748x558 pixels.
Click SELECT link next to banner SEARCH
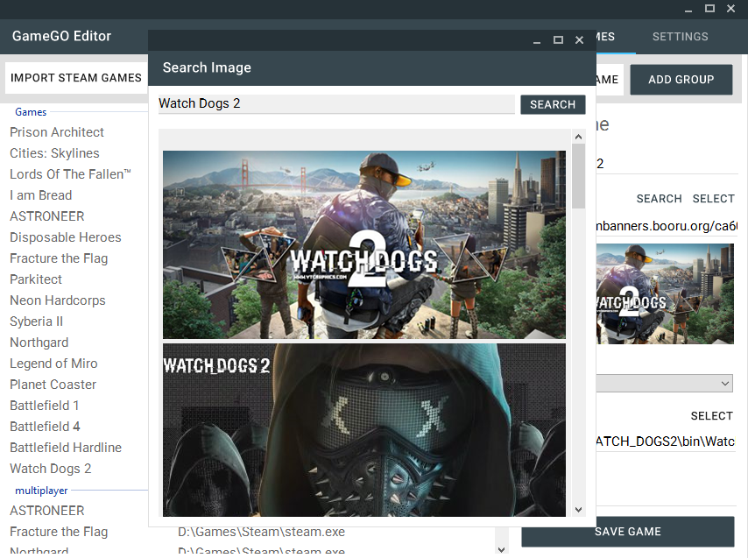click(713, 199)
